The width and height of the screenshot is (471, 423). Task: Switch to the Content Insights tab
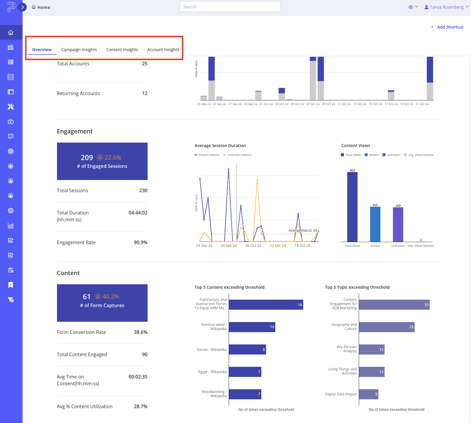click(122, 50)
